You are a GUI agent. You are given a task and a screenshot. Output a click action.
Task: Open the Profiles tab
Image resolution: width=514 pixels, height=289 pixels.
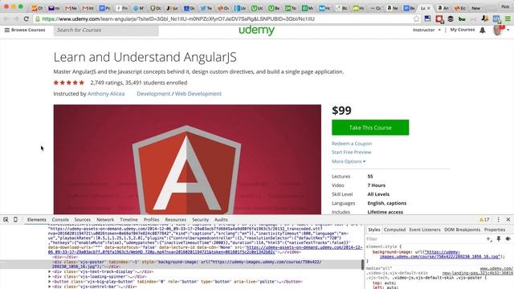151,219
